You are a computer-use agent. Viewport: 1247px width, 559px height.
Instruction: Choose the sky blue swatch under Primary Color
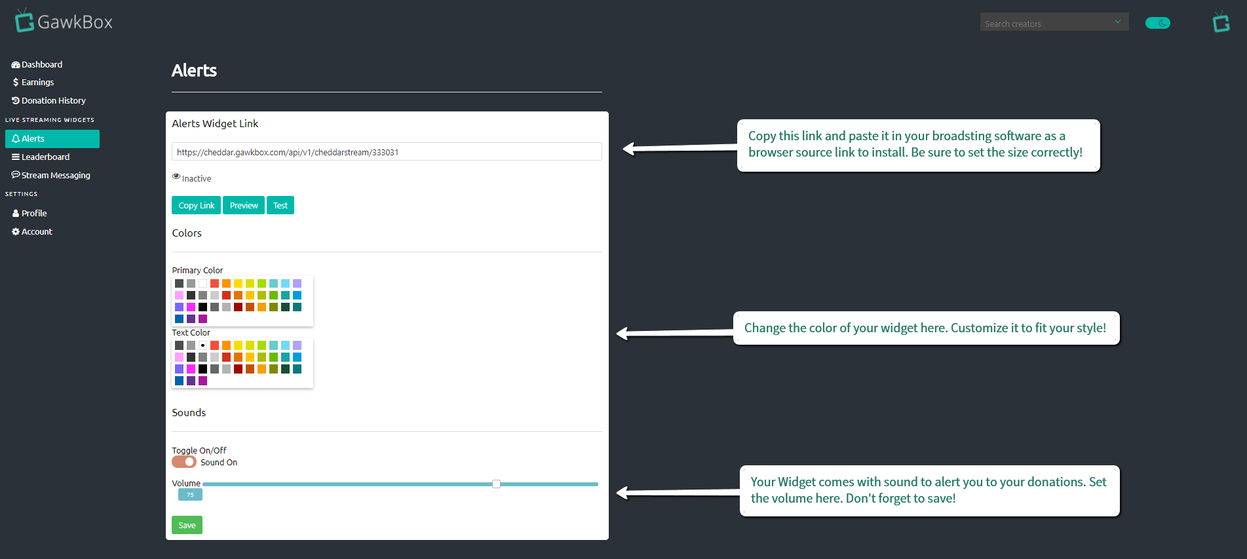[286, 284]
